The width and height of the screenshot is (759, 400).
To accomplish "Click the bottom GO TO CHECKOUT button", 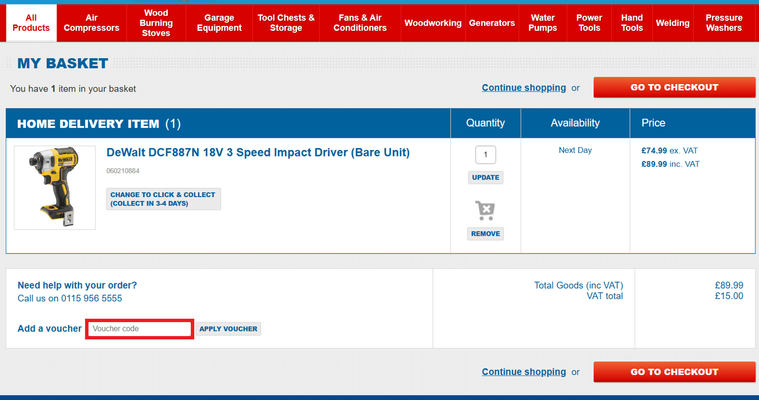I will tap(674, 372).
